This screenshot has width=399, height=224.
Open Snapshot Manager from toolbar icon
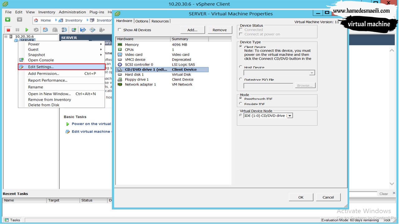[x=64, y=30]
